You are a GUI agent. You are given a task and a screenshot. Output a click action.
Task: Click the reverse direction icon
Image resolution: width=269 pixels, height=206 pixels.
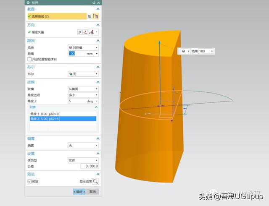[80, 32]
